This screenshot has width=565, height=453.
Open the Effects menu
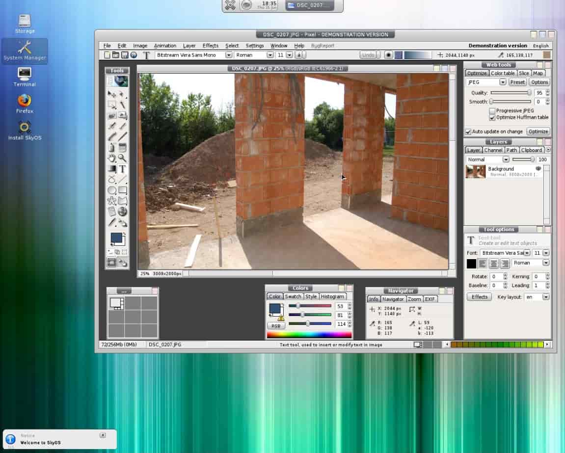(x=210, y=45)
